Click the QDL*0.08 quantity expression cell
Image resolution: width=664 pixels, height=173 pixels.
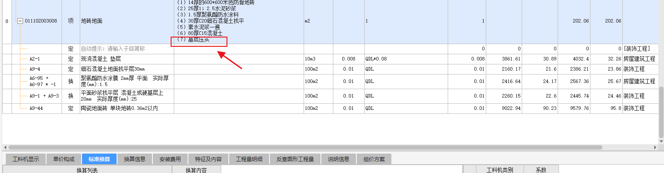point(406,59)
